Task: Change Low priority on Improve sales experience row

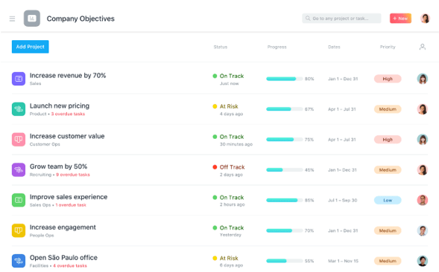Action: (x=388, y=200)
